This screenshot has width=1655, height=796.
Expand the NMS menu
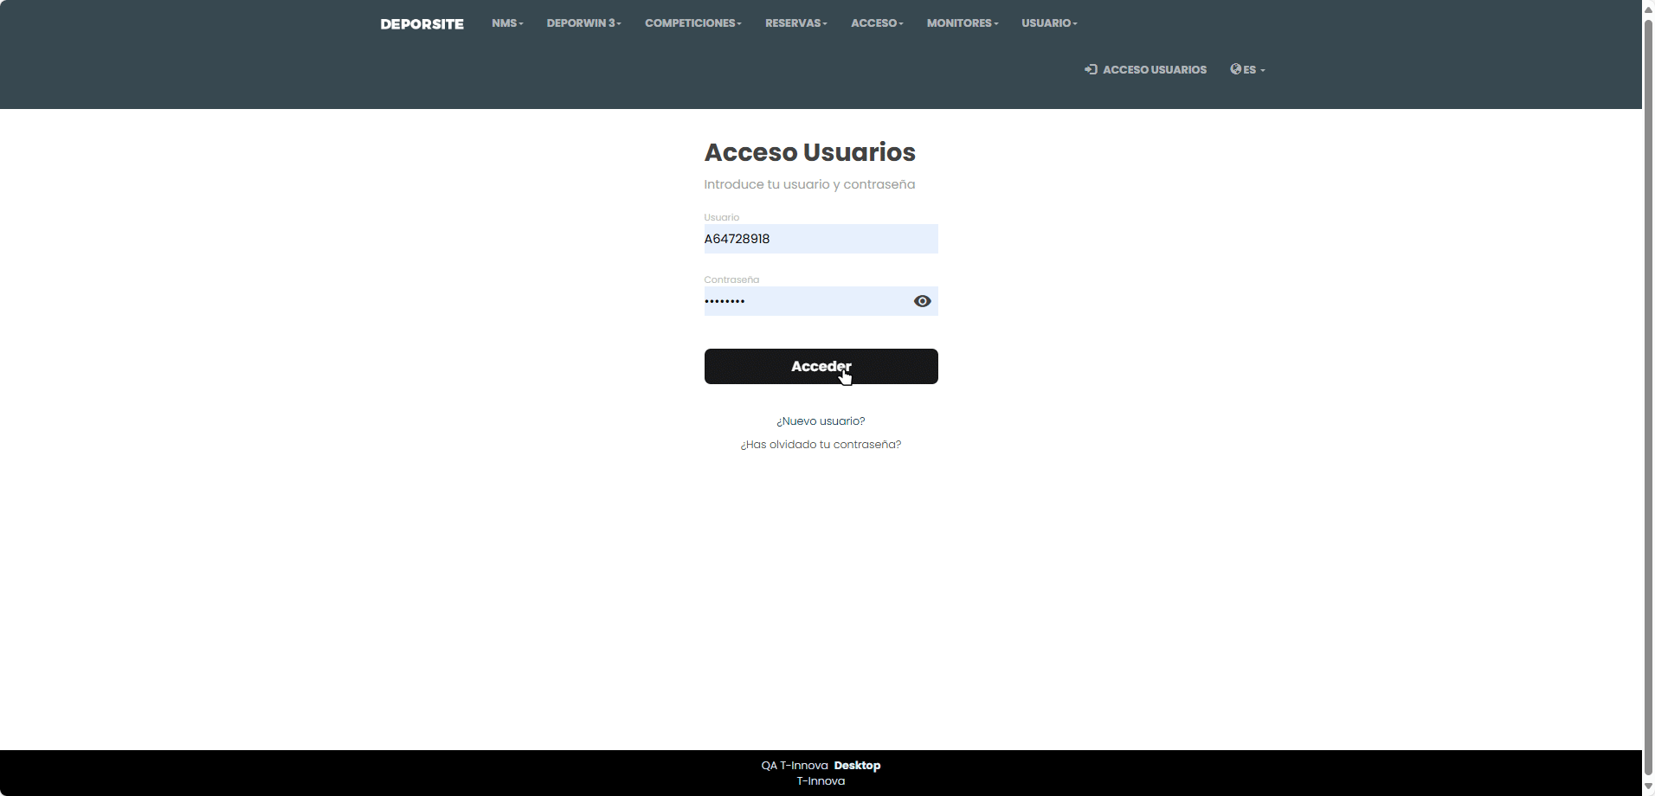507,23
